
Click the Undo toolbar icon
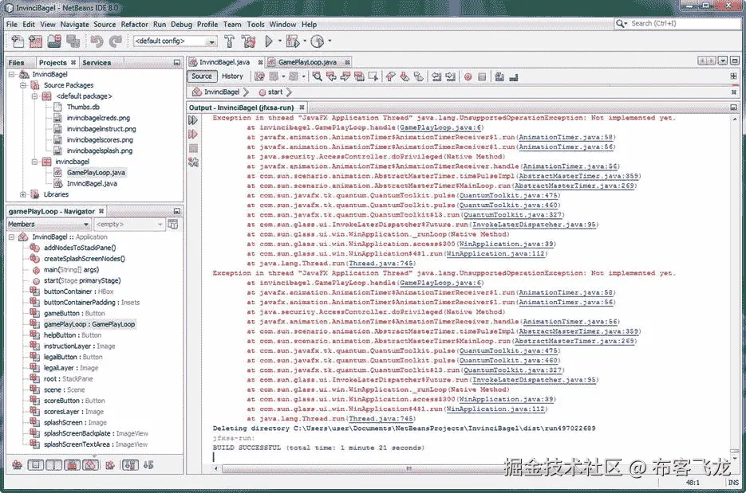tap(97, 41)
